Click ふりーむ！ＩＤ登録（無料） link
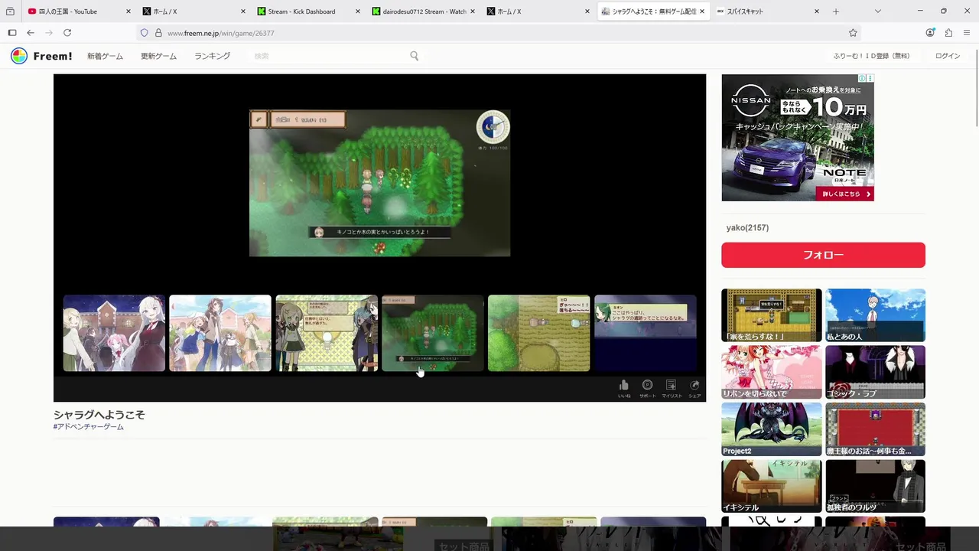The height and width of the screenshot is (551, 979). [871, 57]
